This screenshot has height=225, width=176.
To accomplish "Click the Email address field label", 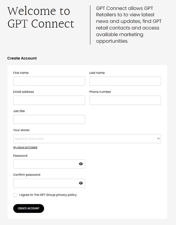I will point(23,92).
